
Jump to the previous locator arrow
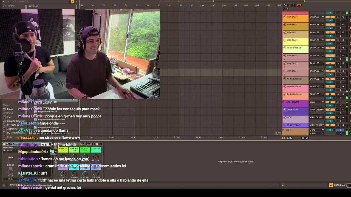[284, 9]
